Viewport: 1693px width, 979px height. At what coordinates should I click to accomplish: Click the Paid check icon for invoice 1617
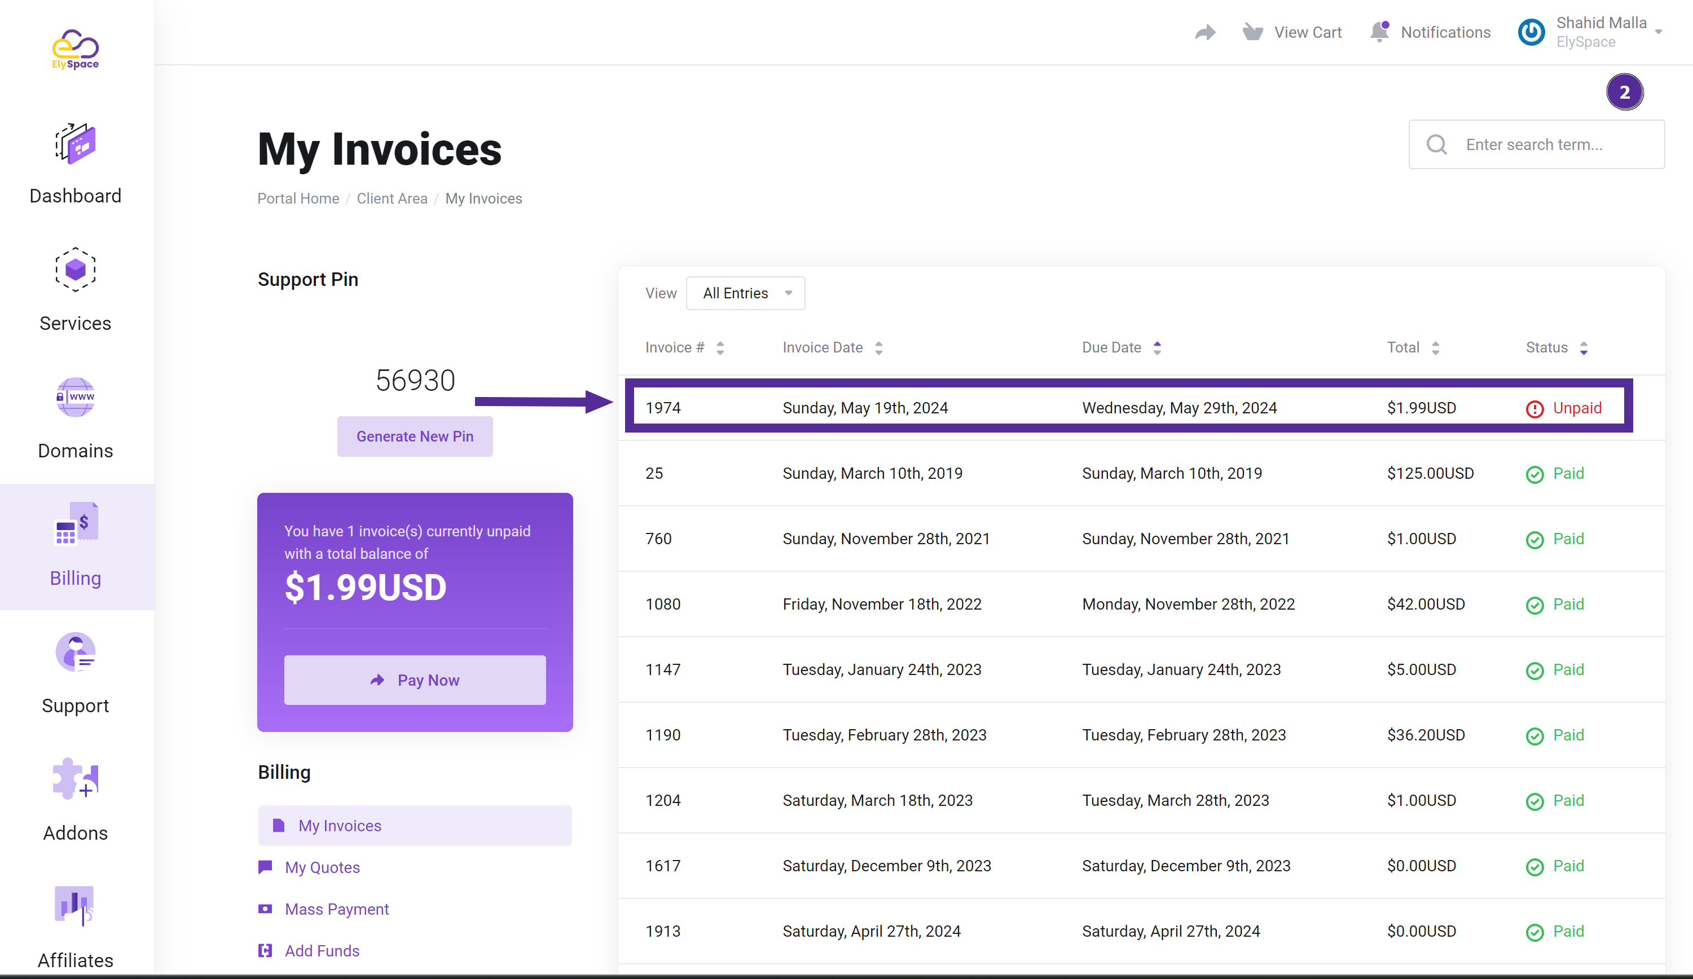(1534, 867)
